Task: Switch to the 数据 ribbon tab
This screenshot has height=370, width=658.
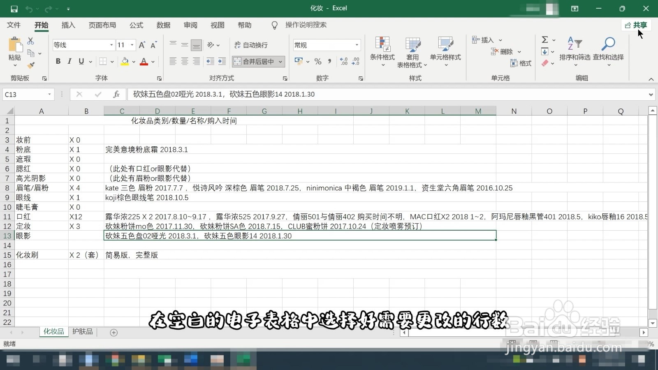Action: pyautogui.click(x=163, y=25)
